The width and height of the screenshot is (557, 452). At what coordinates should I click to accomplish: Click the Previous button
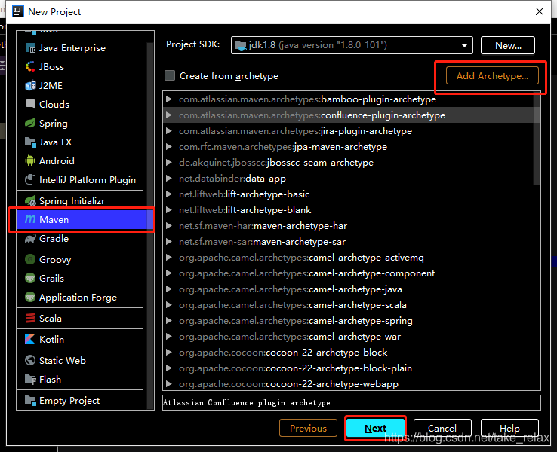[308, 428]
